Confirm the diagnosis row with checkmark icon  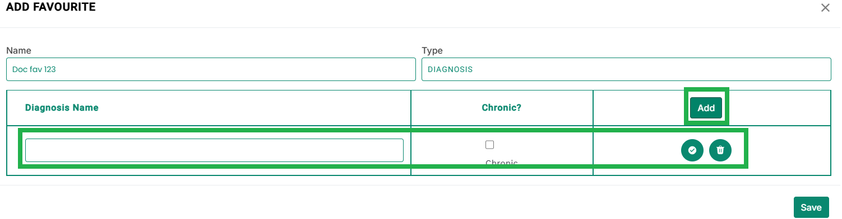[692, 150]
